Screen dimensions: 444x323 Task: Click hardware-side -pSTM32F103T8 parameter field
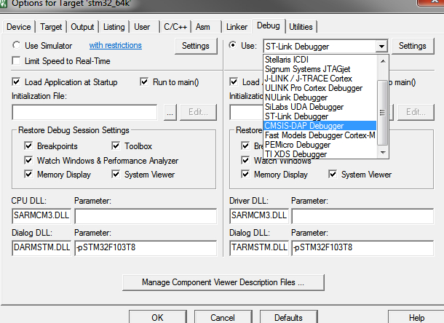pos(362,247)
